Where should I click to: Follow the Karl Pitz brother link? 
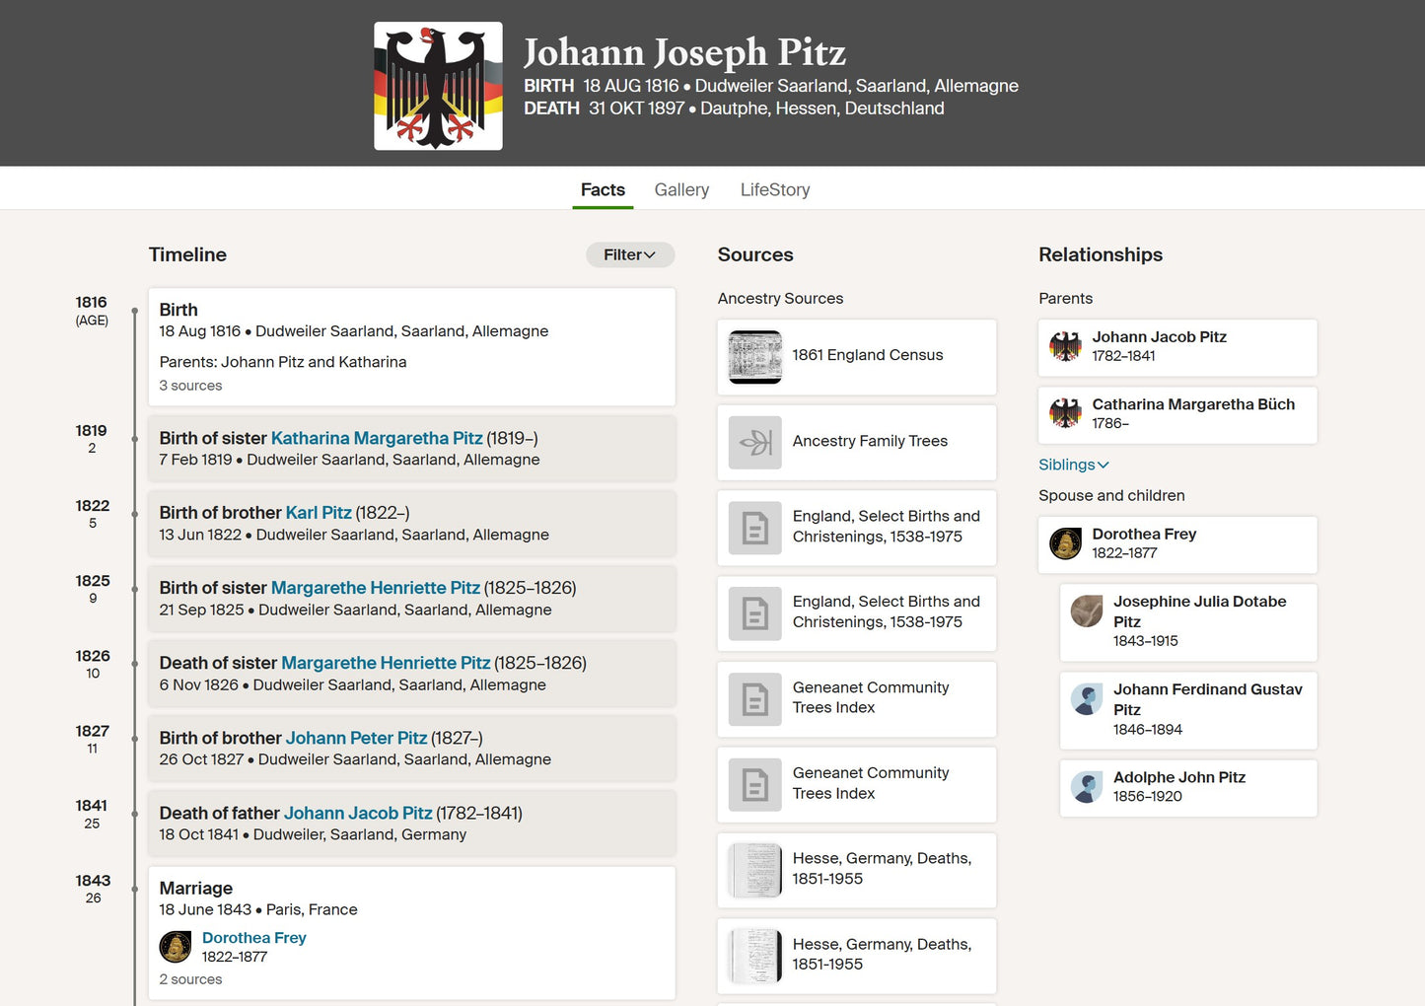[319, 513]
